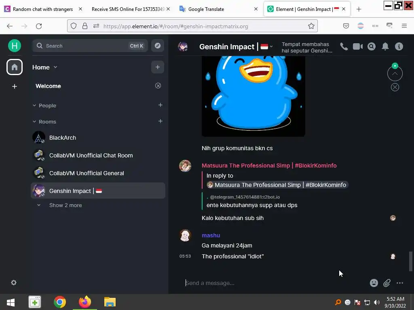Click the address bar URL
The height and width of the screenshot is (310, 414).
[175, 26]
